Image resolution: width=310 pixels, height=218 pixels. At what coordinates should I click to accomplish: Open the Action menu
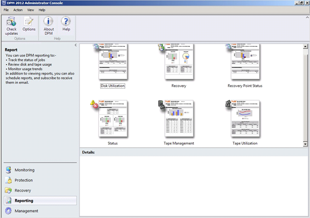[x=18, y=10]
